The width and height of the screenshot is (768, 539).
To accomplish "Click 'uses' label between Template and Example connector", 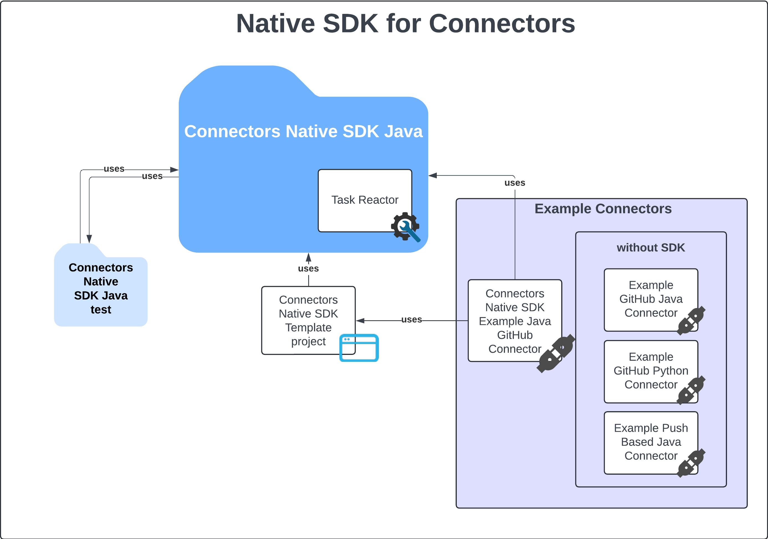I will point(411,319).
